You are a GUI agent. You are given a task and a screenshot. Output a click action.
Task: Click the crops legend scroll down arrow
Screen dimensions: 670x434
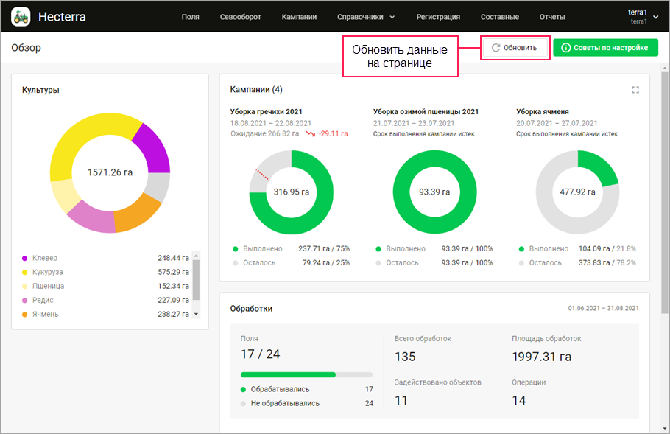point(196,314)
